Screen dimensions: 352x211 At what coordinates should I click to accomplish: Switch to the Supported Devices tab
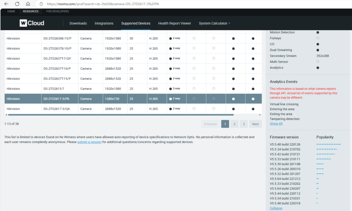pos(136,23)
